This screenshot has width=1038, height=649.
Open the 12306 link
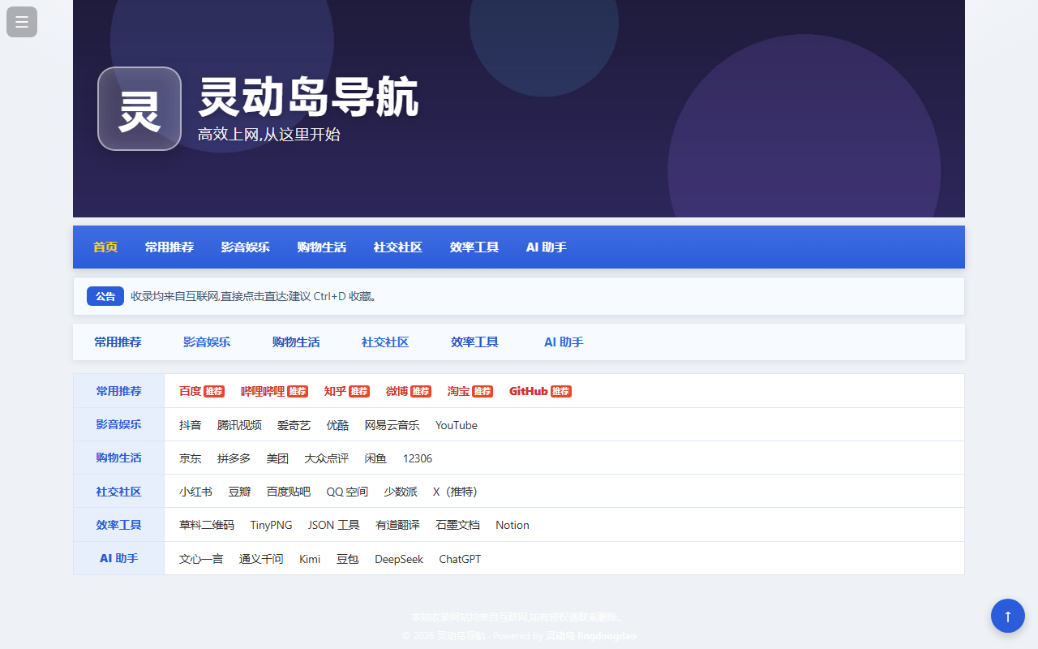[418, 458]
